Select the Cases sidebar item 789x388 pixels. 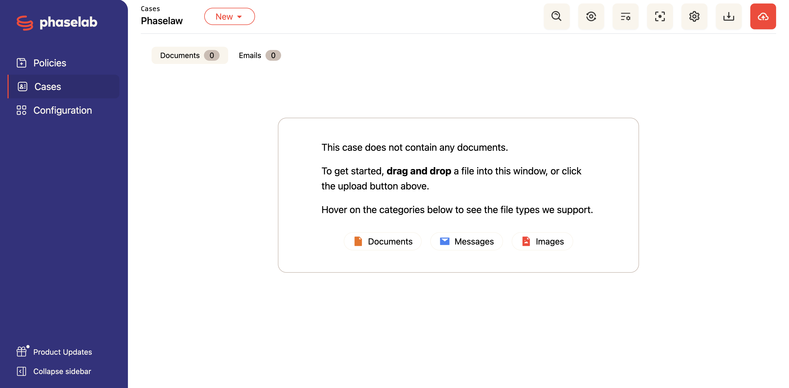click(x=64, y=87)
